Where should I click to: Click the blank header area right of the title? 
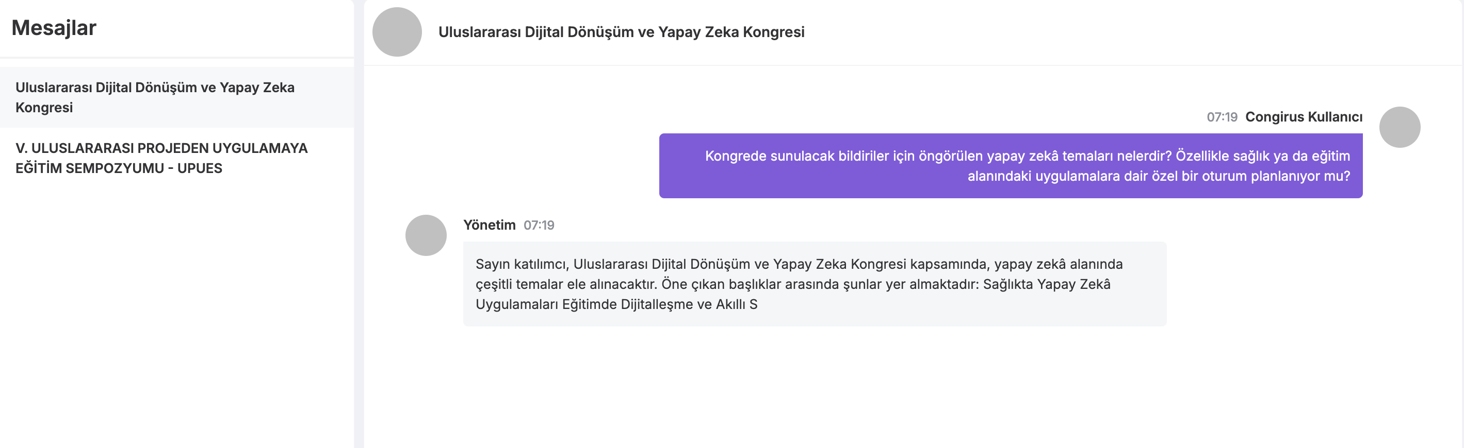pyautogui.click(x=1131, y=32)
